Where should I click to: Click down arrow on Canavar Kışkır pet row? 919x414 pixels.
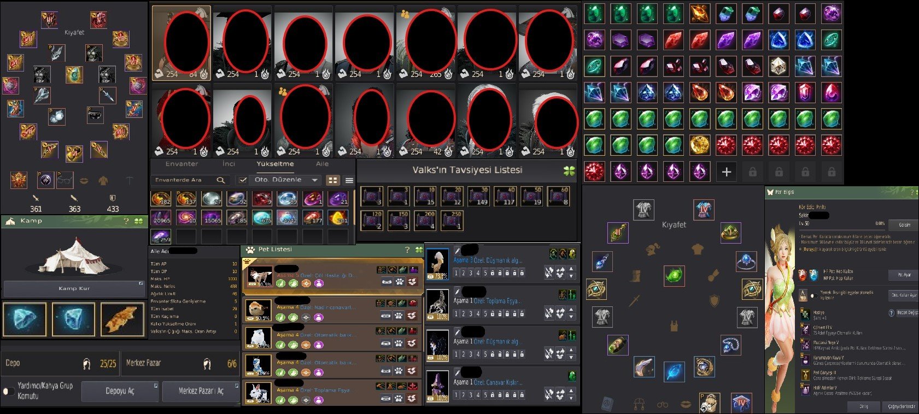coord(571,397)
